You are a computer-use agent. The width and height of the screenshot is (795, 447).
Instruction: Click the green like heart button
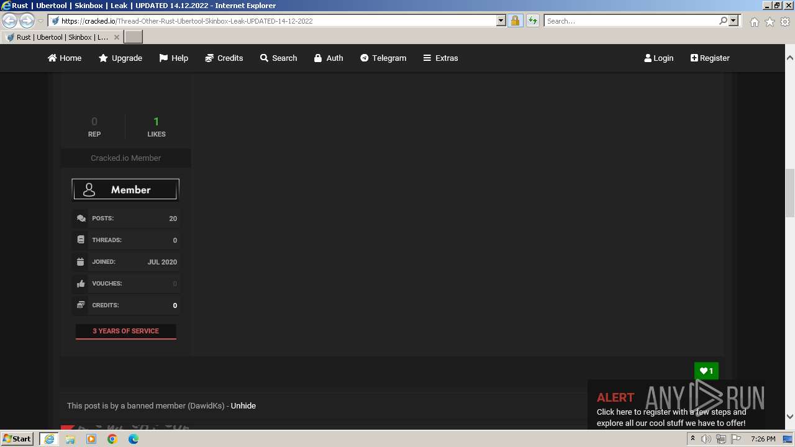pyautogui.click(x=706, y=371)
